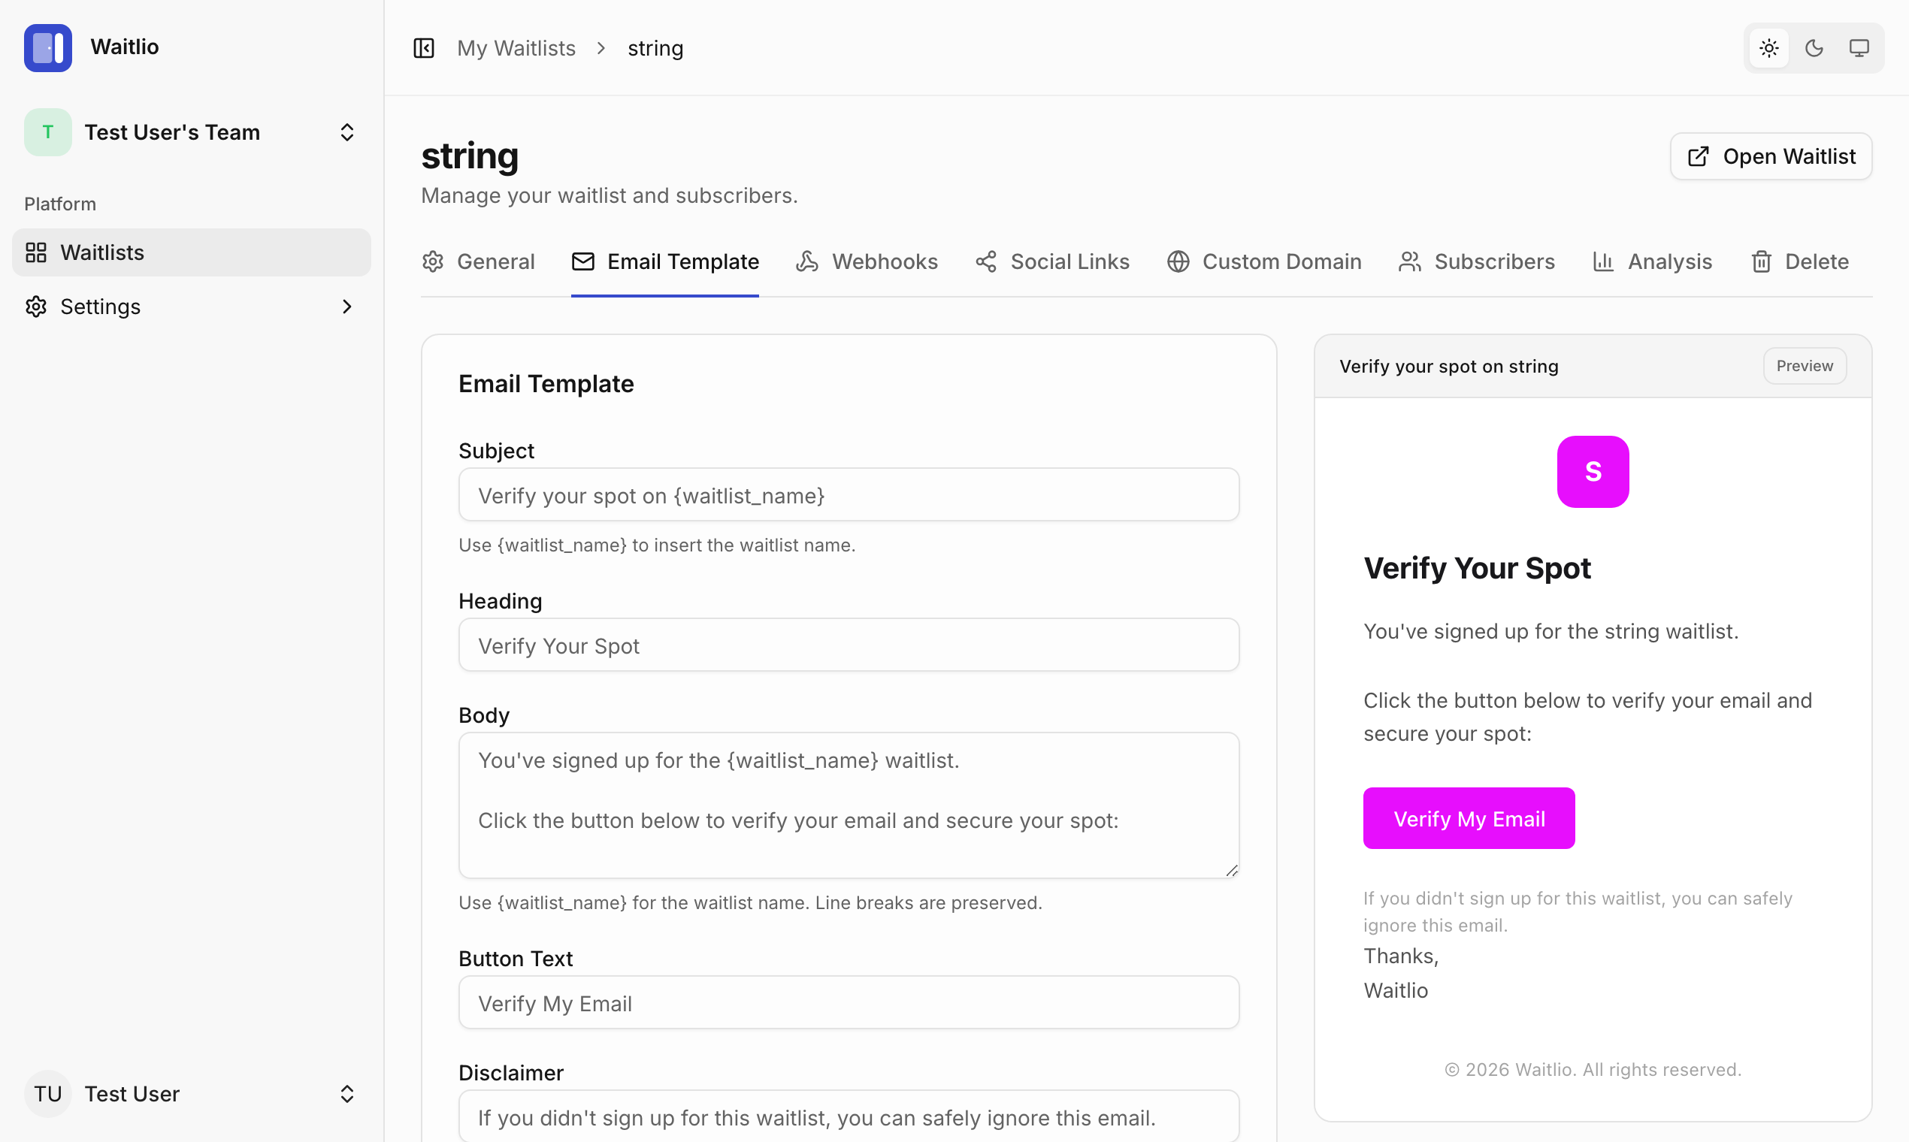Click the Open Waitlist button
1909x1142 pixels.
click(1771, 156)
